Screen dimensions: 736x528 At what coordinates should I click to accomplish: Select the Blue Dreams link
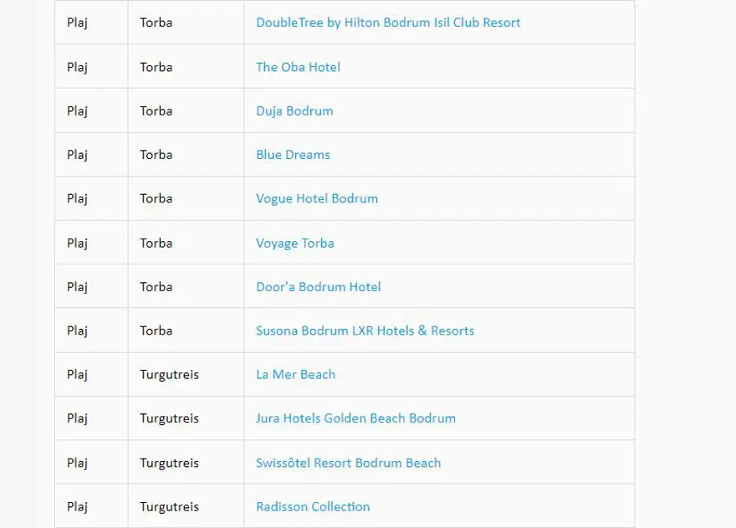point(293,155)
